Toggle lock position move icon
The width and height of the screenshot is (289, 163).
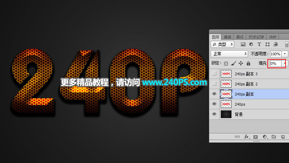pos(241,63)
